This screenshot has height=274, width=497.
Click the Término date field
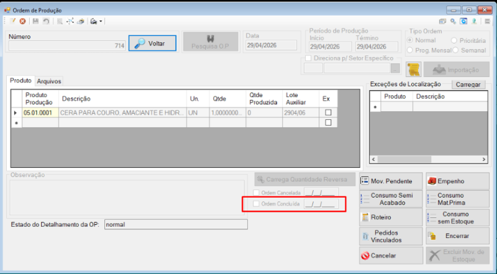(376, 47)
